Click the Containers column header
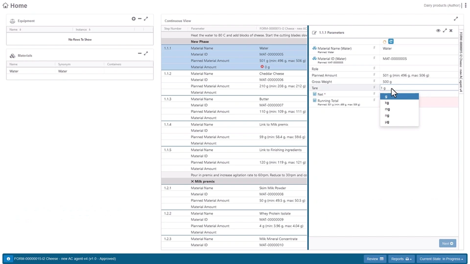470x264 pixels. 114,65
